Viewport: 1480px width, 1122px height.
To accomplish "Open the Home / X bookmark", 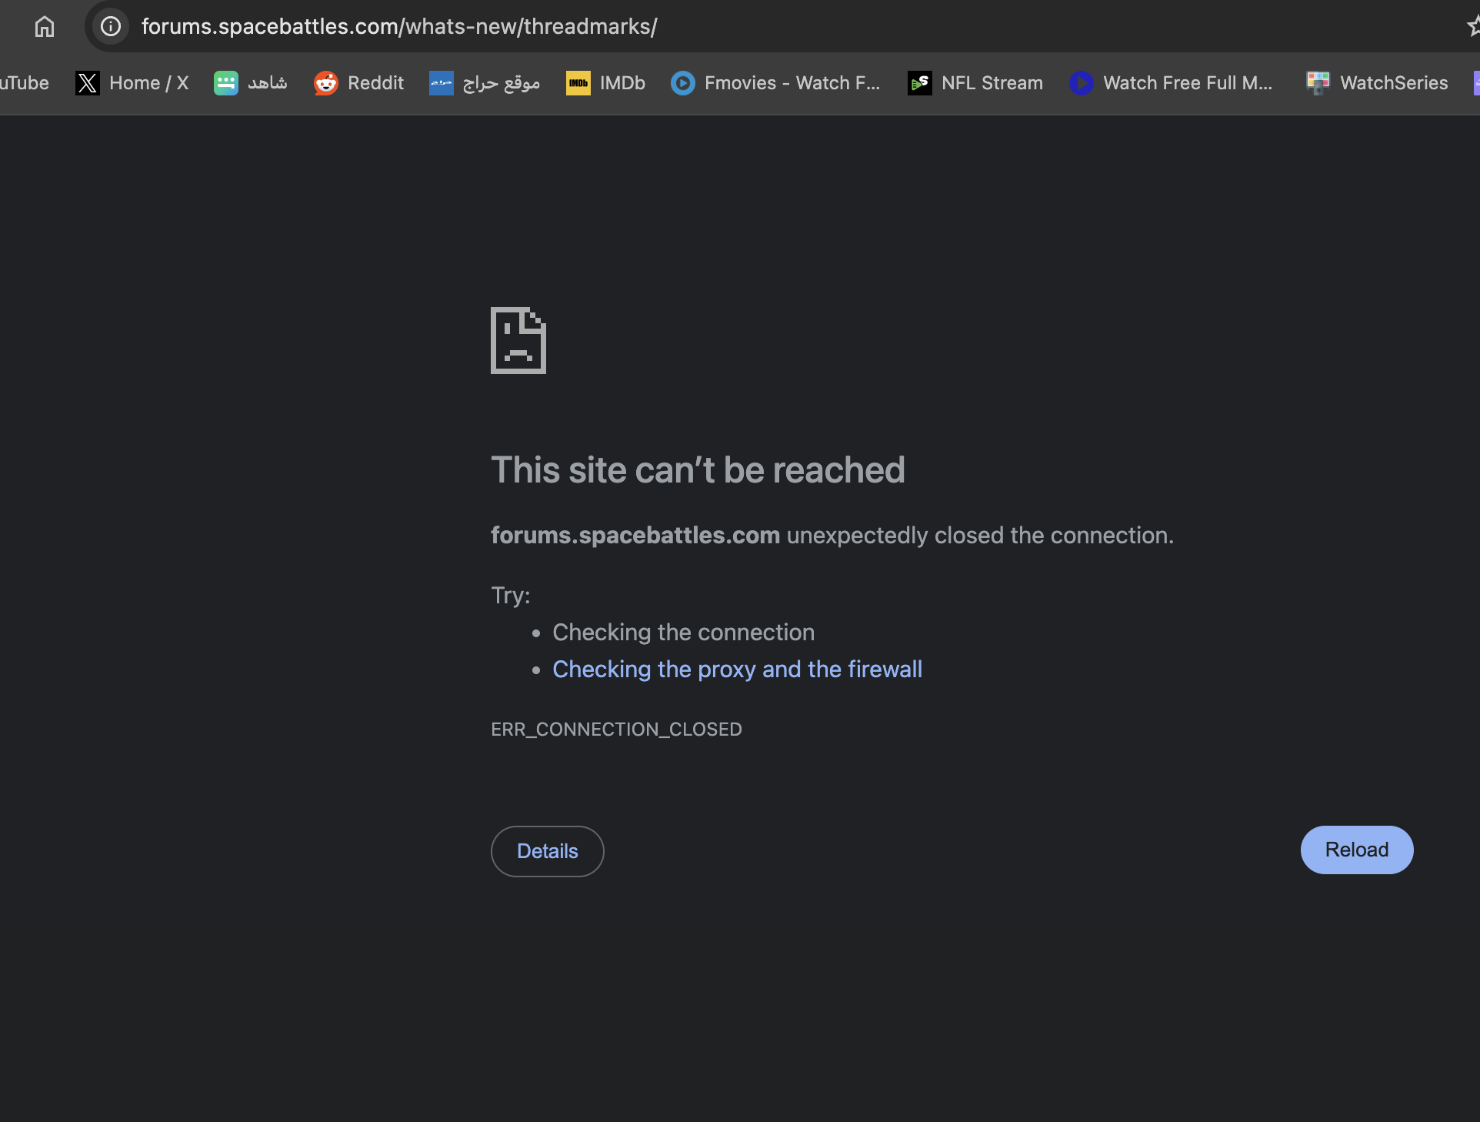I will (132, 83).
